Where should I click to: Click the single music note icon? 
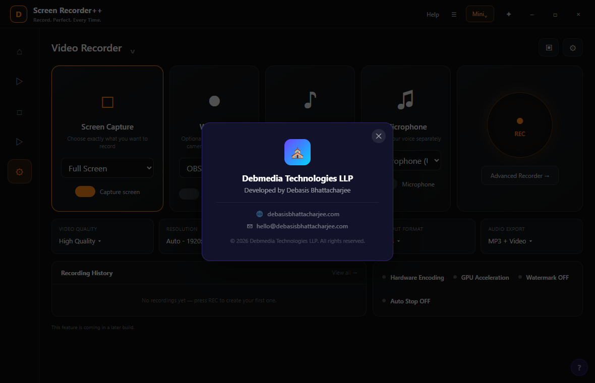click(x=310, y=100)
